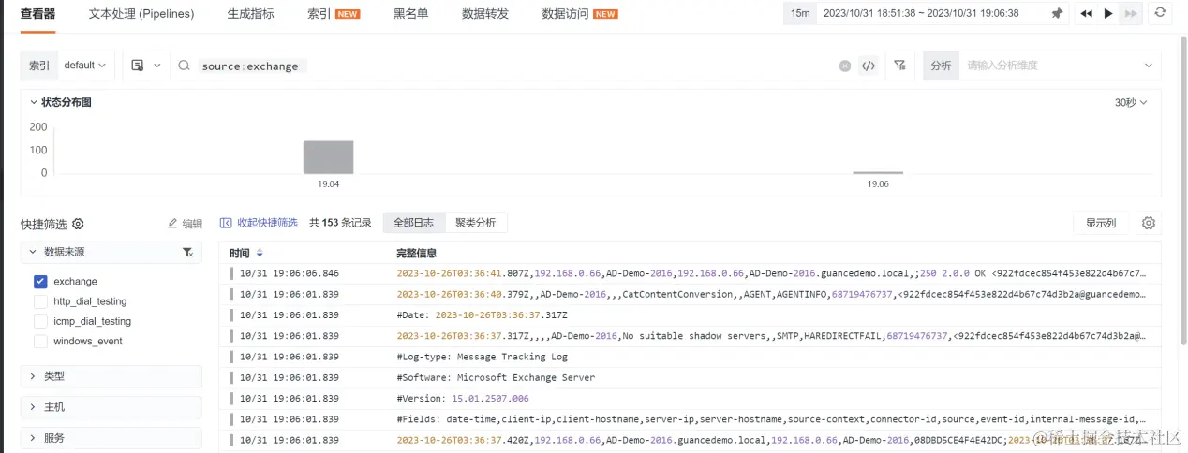Open quick filter settings gear icon
1188x453 pixels.
click(x=78, y=224)
